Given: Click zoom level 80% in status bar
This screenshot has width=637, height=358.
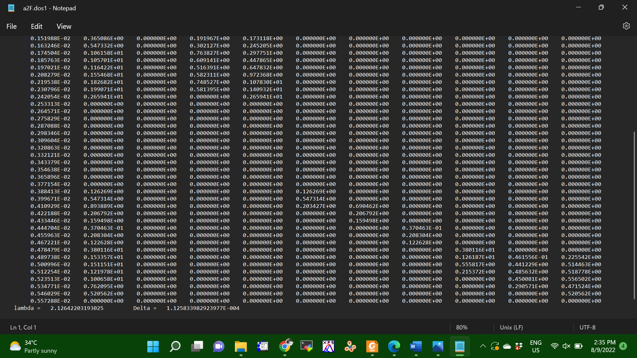Looking at the screenshot, I should (461, 328).
